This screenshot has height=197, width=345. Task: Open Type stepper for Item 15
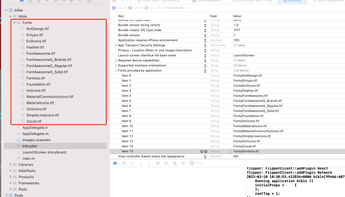(x=231, y=152)
